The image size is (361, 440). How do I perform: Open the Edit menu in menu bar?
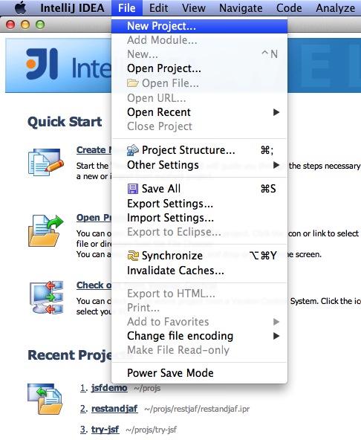tap(158, 8)
